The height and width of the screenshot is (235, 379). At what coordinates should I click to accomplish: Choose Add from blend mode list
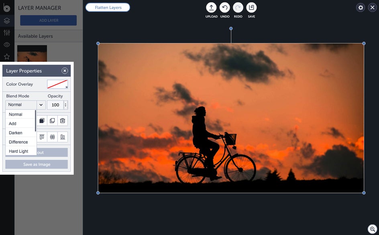(x=20, y=124)
